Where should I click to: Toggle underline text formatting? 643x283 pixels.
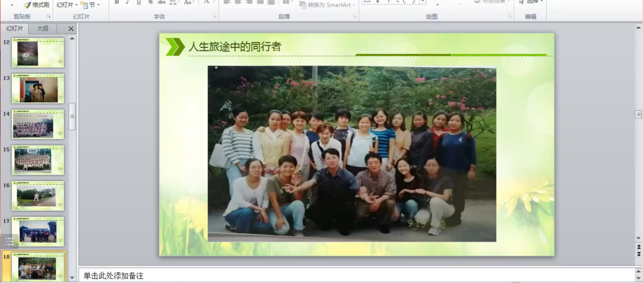point(139,2)
